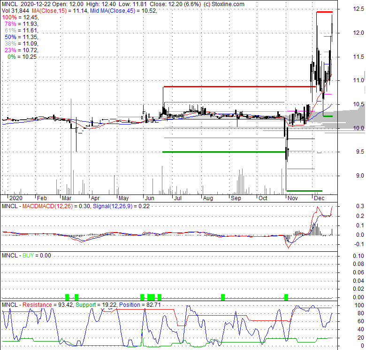Select the '0% = 10.25' Fibonacci level
Image resolution: width=366 pixels, height=350 pixels.
pos(22,56)
